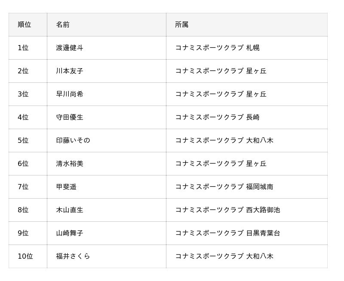This screenshot has height=281, width=344.
Task: Select the name 川本友子
Action: click(x=70, y=71)
